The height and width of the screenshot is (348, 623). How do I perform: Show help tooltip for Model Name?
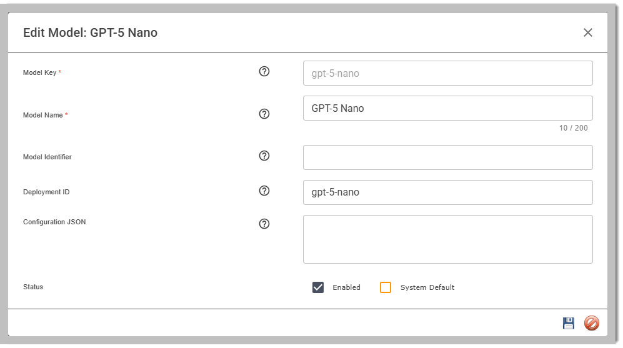click(264, 114)
